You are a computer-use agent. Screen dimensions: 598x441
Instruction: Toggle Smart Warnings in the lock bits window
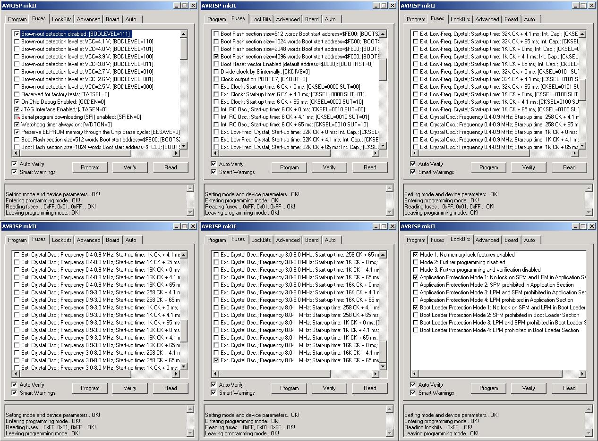[x=413, y=393]
